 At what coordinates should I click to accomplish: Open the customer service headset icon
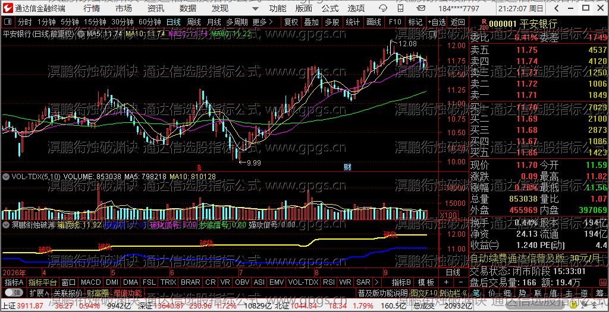[383, 8]
